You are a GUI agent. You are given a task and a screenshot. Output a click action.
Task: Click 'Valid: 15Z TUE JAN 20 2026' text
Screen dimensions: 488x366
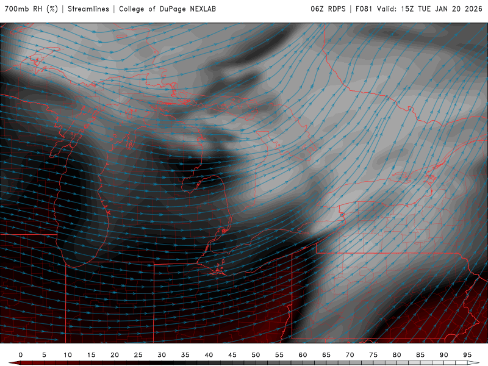coord(429,9)
